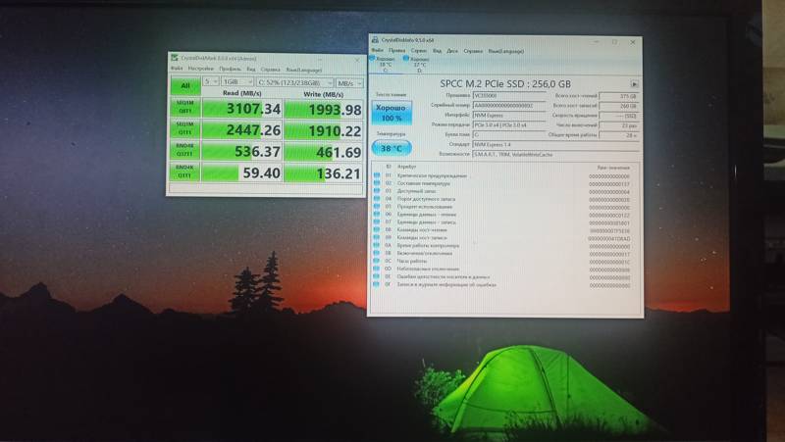
Task: Click the green All benchmark button
Action: click(x=183, y=84)
